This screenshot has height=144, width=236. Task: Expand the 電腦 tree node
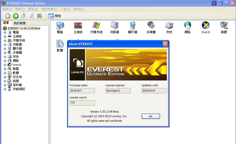coord(5,32)
